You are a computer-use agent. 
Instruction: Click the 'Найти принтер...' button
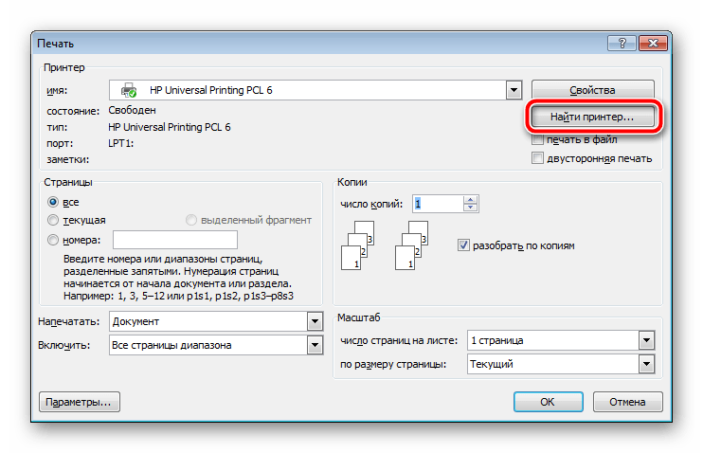click(x=592, y=118)
